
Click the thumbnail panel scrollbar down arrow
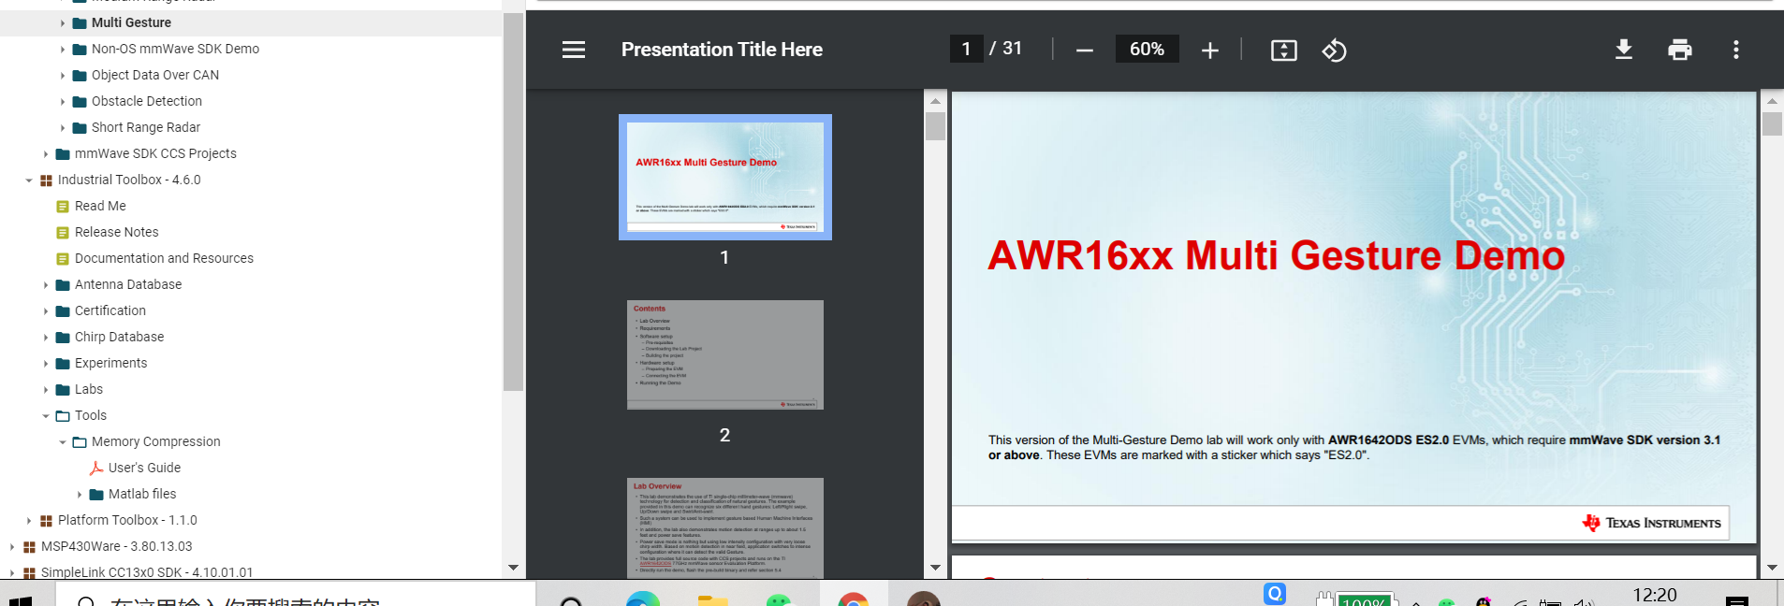[x=935, y=568]
